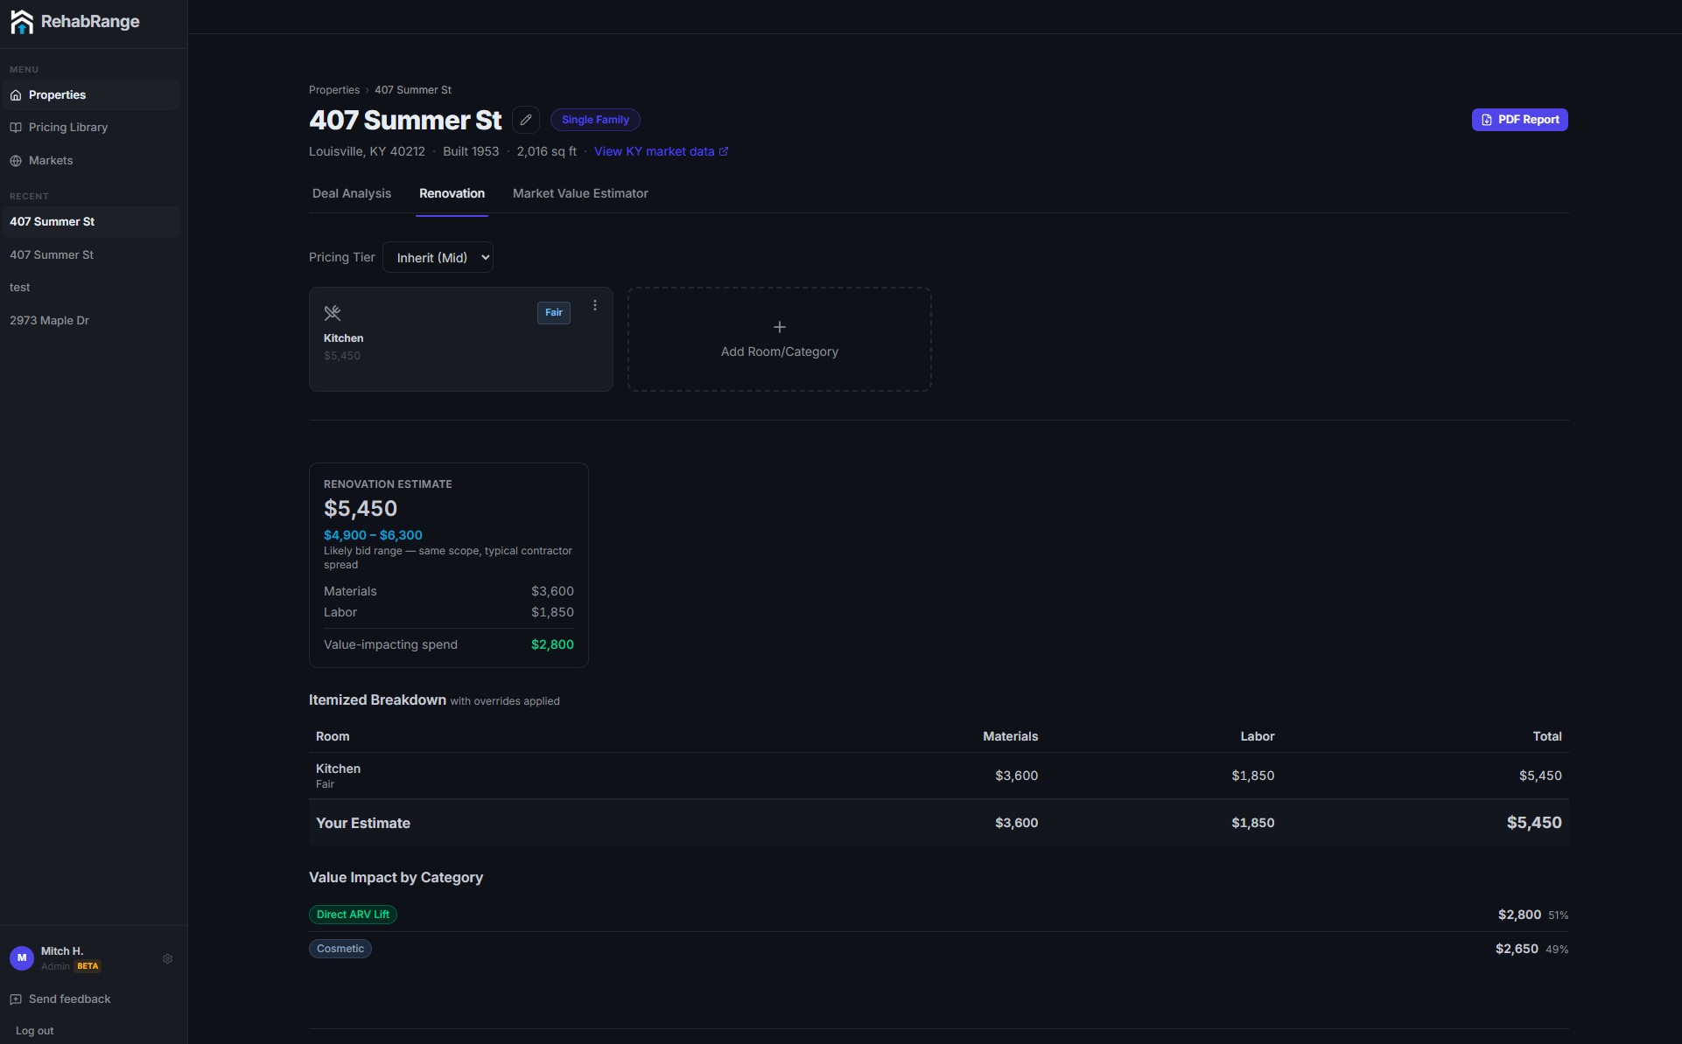
Task: Go to Properties in the sidebar menu
Action: tap(91, 95)
